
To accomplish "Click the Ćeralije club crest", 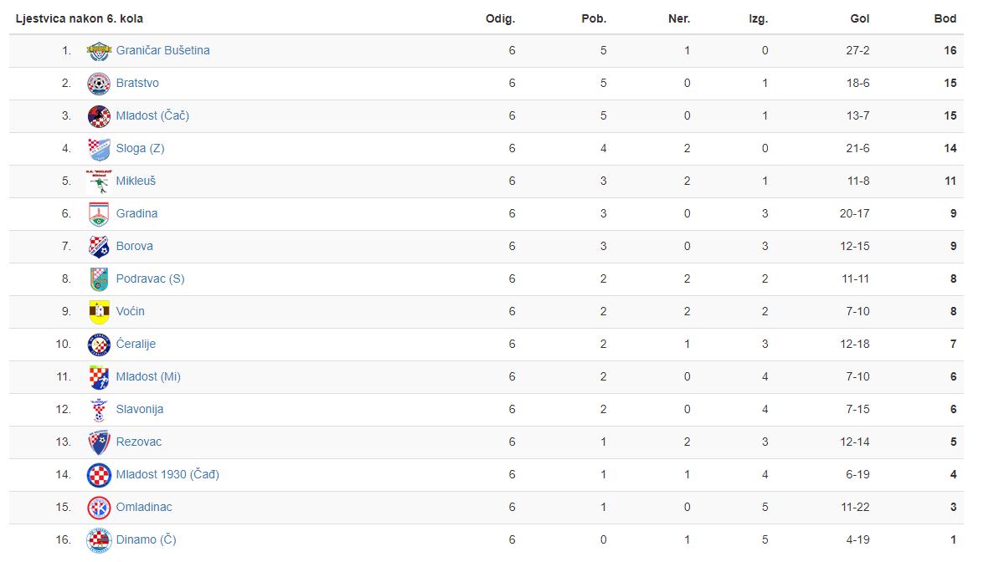I will (x=99, y=345).
